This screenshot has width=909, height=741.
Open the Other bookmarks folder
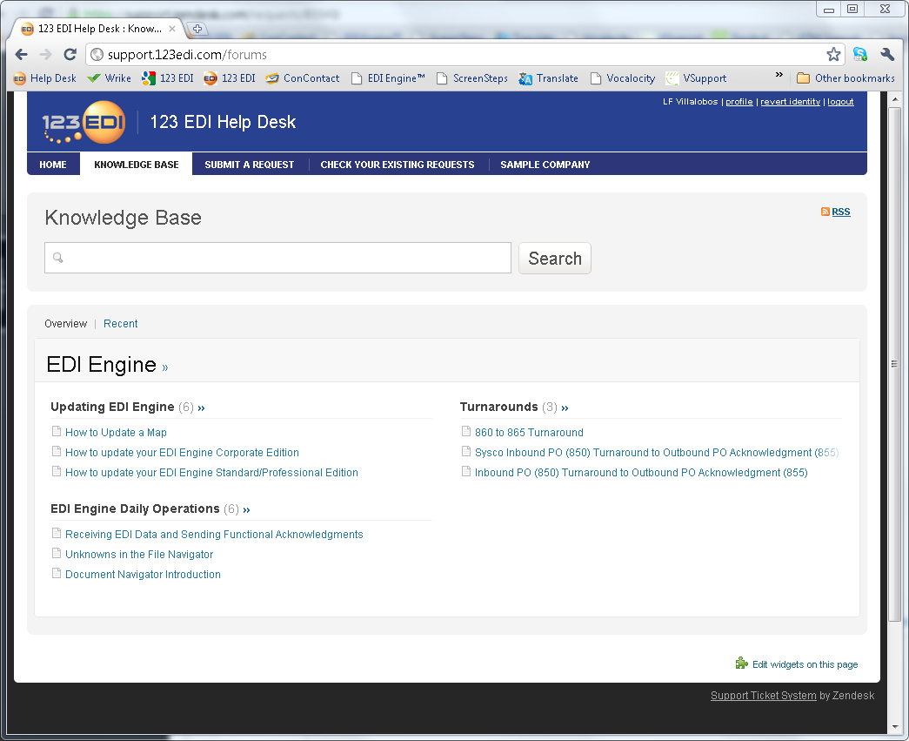coord(846,78)
